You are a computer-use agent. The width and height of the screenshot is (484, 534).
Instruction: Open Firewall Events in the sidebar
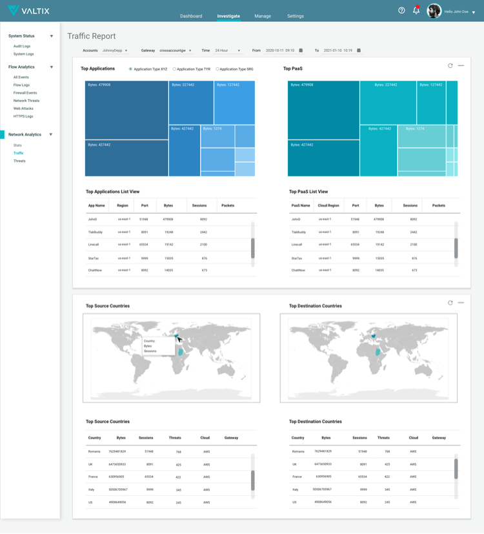coord(25,92)
